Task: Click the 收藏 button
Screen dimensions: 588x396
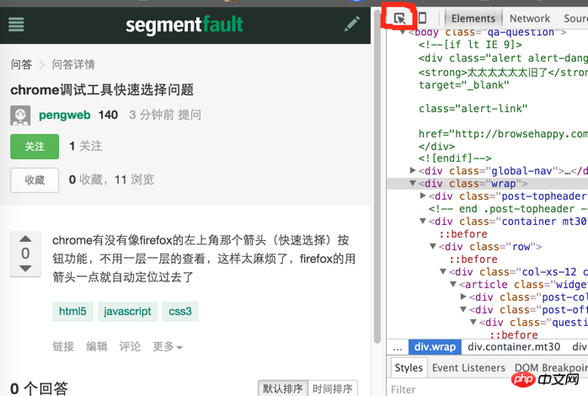Action: click(x=35, y=179)
